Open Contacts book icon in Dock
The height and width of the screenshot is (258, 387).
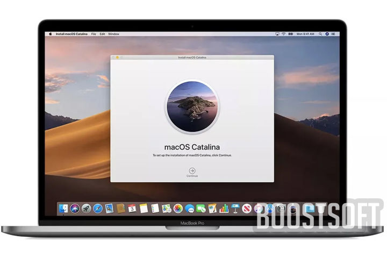121,209
